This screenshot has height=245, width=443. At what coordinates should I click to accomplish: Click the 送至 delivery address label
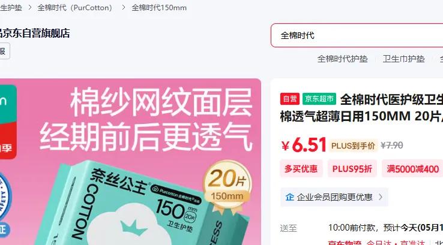tap(289, 228)
